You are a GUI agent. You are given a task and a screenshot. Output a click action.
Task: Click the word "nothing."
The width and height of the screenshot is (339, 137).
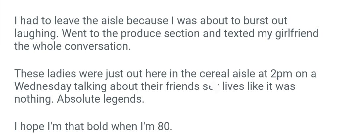point(34,99)
